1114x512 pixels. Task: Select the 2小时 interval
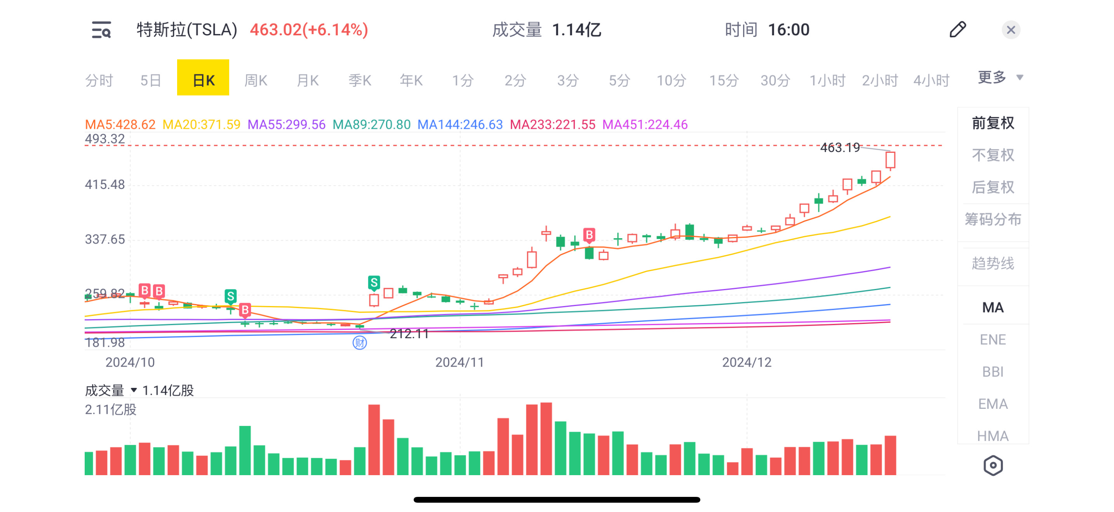click(x=880, y=80)
